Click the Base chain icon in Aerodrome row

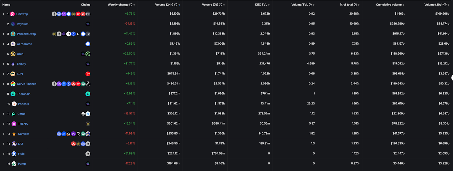click(88, 44)
